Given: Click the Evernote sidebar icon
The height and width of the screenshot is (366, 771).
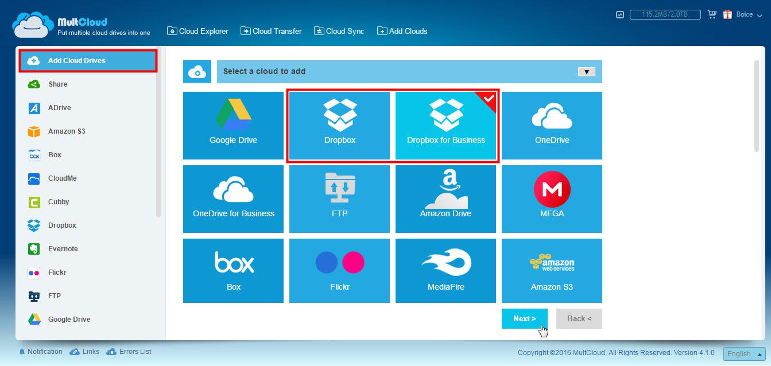Looking at the screenshot, I should (x=34, y=249).
